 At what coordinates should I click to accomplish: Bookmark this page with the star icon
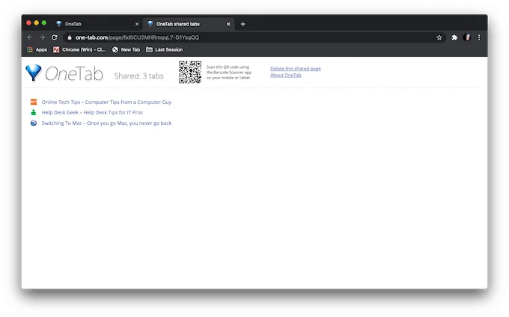tap(439, 37)
